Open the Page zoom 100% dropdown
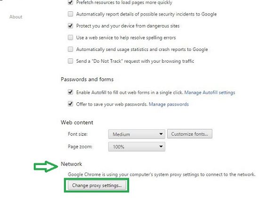The height and width of the screenshot is (198, 259). pyautogui.click(x=137, y=147)
